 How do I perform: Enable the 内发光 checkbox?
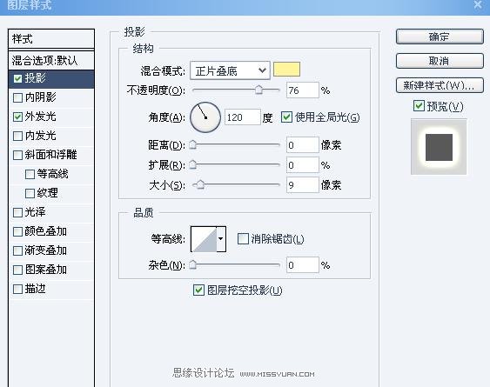[17, 136]
